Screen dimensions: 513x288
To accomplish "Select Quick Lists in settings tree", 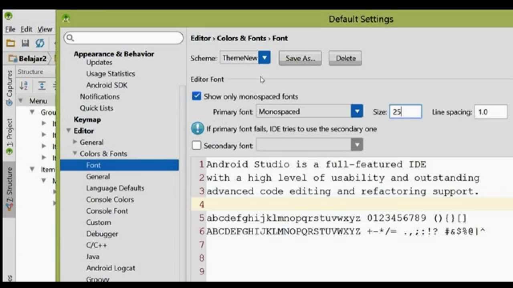I will 96,108.
